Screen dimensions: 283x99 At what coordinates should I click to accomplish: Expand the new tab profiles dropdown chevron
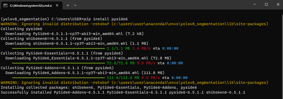click(75, 5)
